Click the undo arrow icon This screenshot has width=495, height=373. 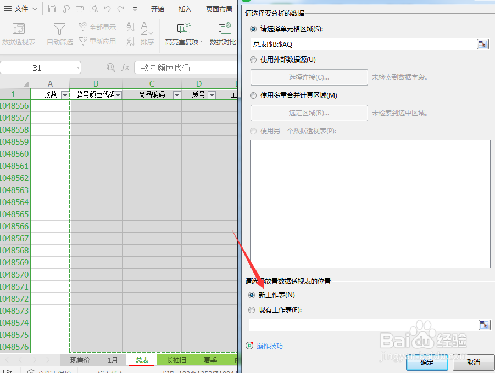point(107,9)
